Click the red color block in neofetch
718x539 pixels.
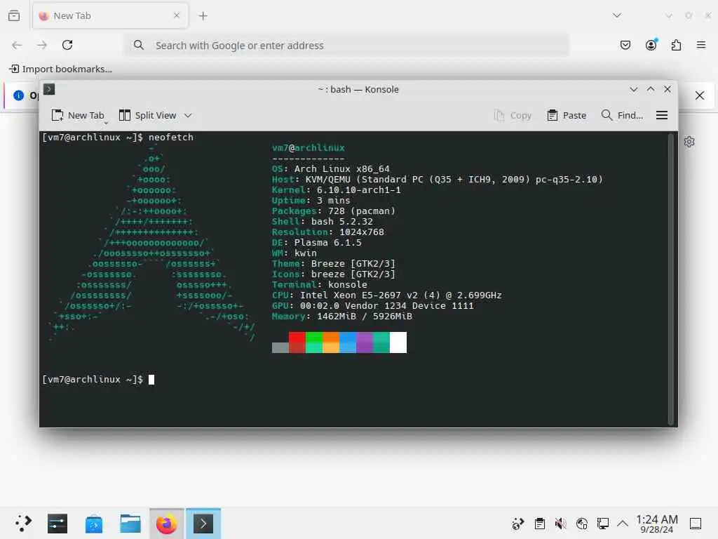tap(297, 342)
